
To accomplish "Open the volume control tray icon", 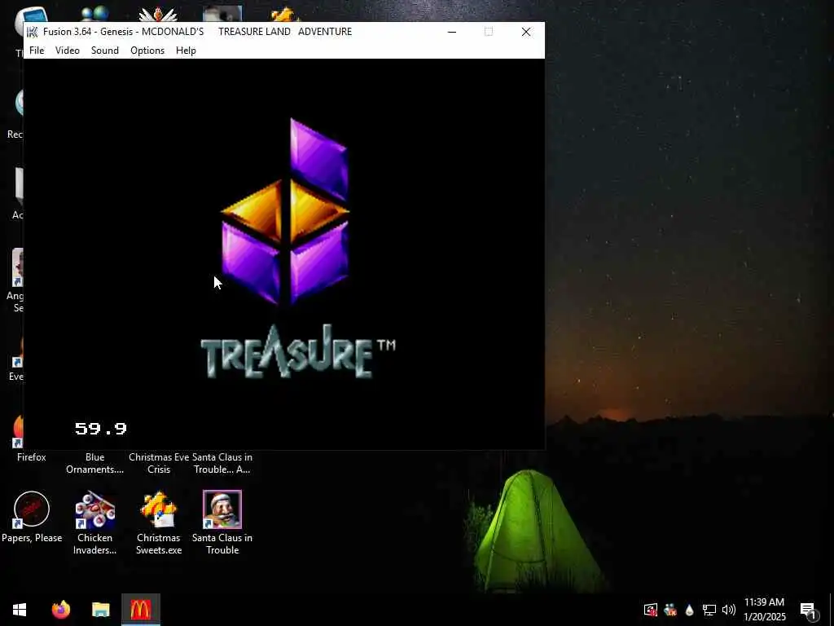I will pos(729,610).
